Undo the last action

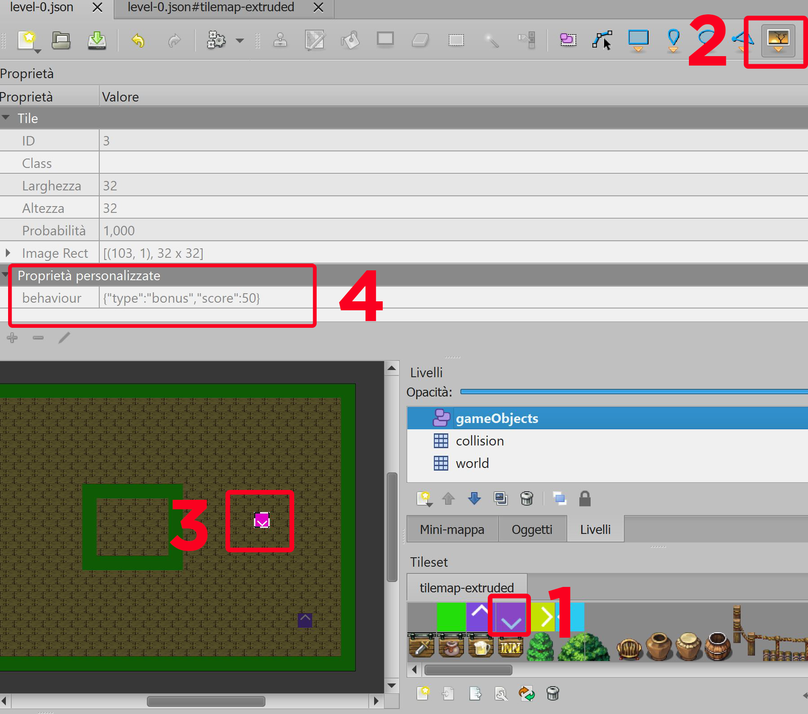138,41
